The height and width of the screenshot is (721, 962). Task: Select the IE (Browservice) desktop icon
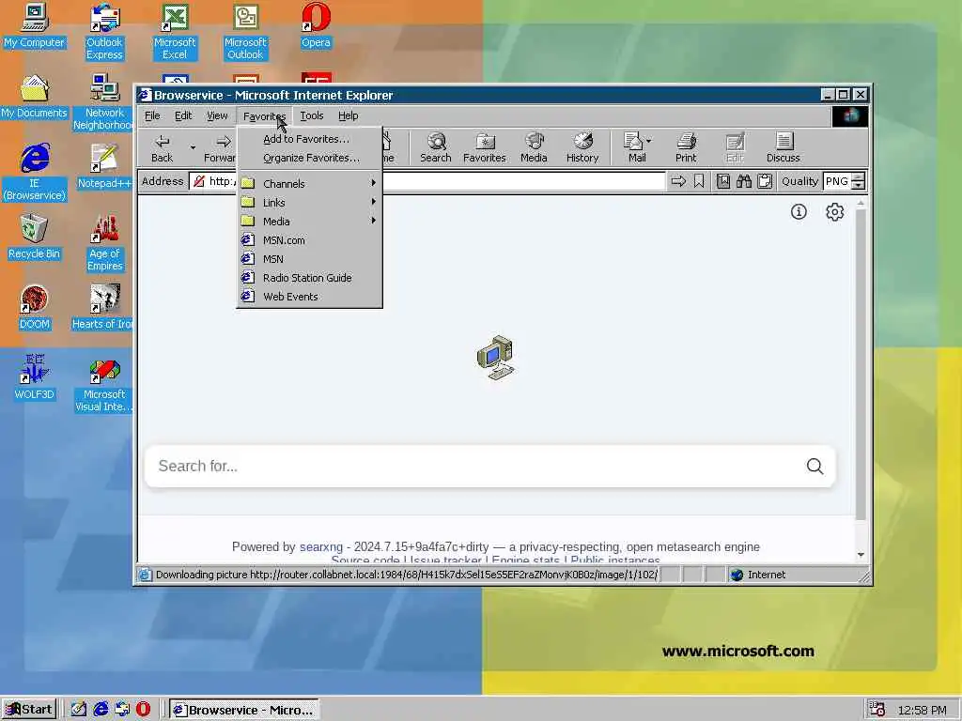[x=35, y=173]
